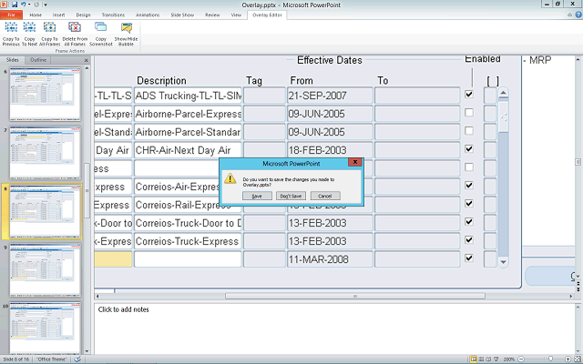The height and width of the screenshot is (364, 583).
Task: Toggle the Show/Hide Bubble icon
Action: 127,30
